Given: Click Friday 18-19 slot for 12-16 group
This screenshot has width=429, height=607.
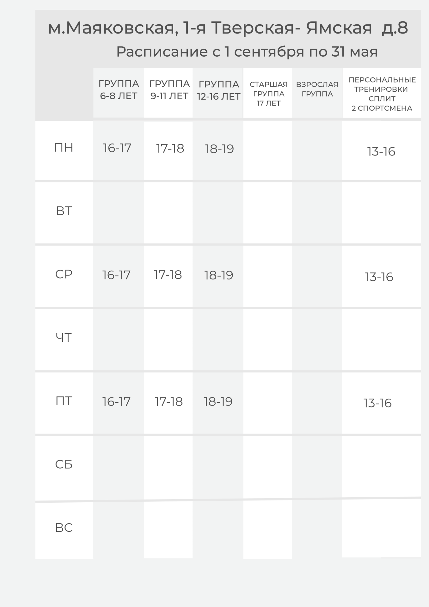Looking at the screenshot, I should tap(218, 402).
